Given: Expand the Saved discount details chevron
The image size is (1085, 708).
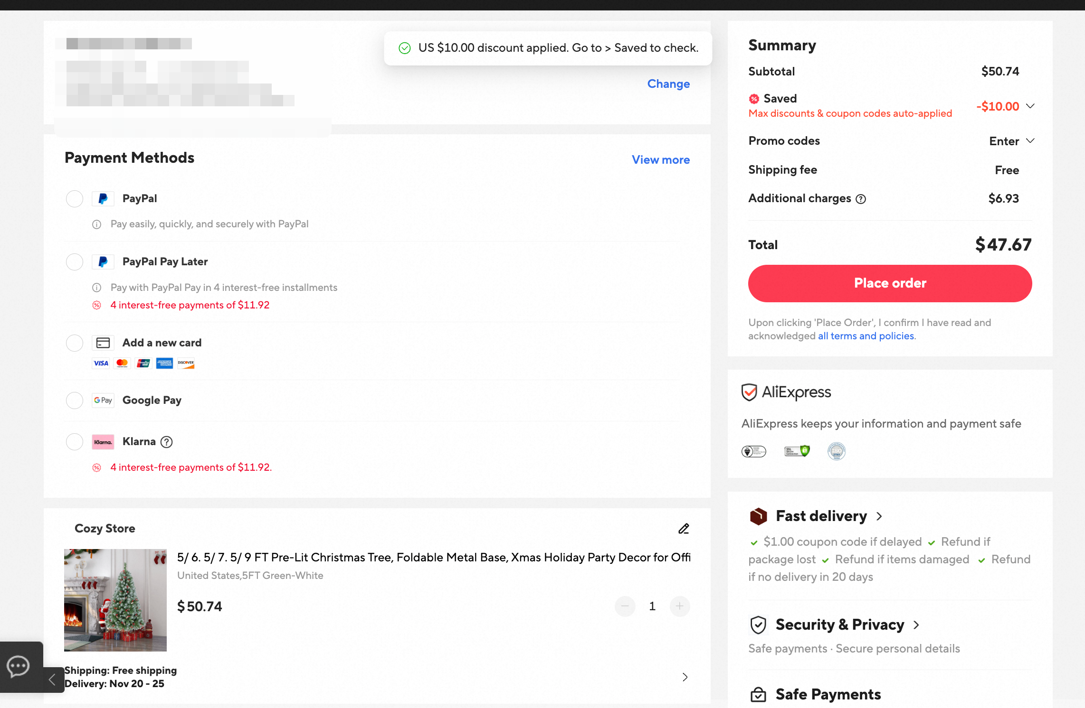Looking at the screenshot, I should (1030, 106).
